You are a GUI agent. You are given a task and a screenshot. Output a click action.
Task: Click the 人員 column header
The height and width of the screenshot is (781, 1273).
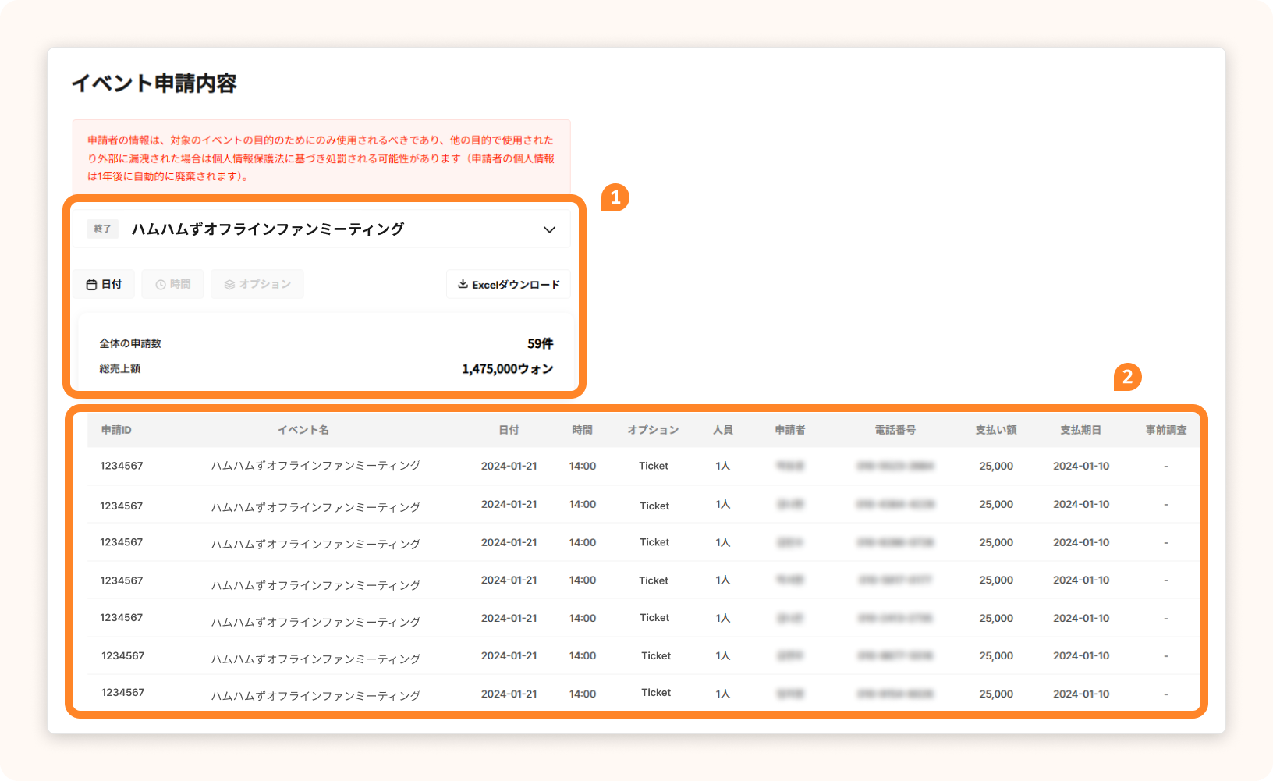pos(723,430)
